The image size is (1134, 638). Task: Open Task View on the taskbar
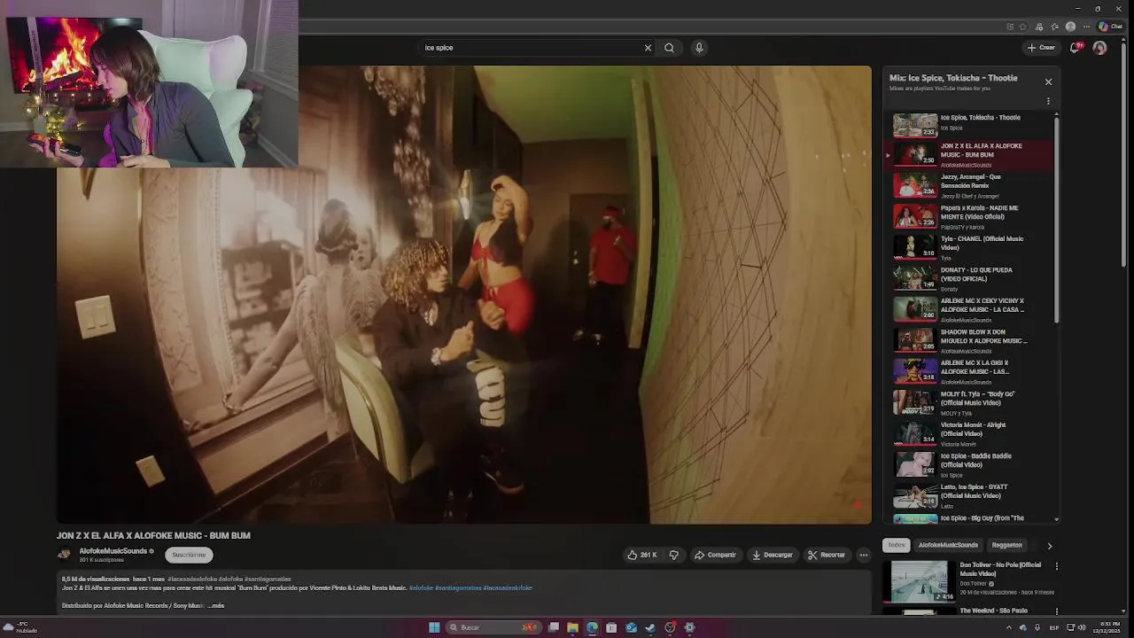click(554, 627)
